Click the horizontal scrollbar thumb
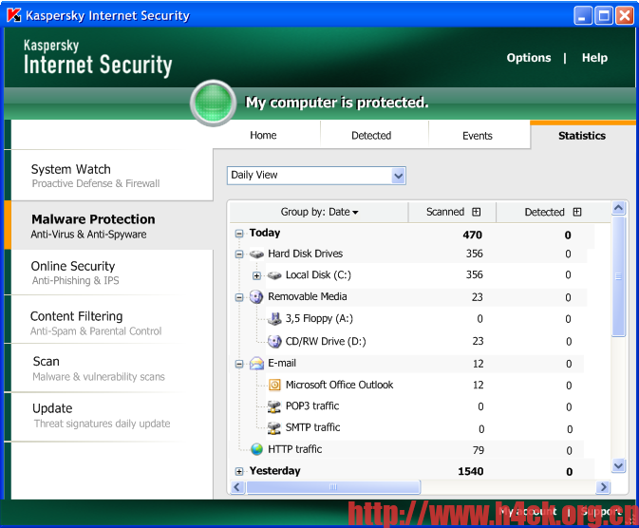639x528 pixels. tap(333, 487)
